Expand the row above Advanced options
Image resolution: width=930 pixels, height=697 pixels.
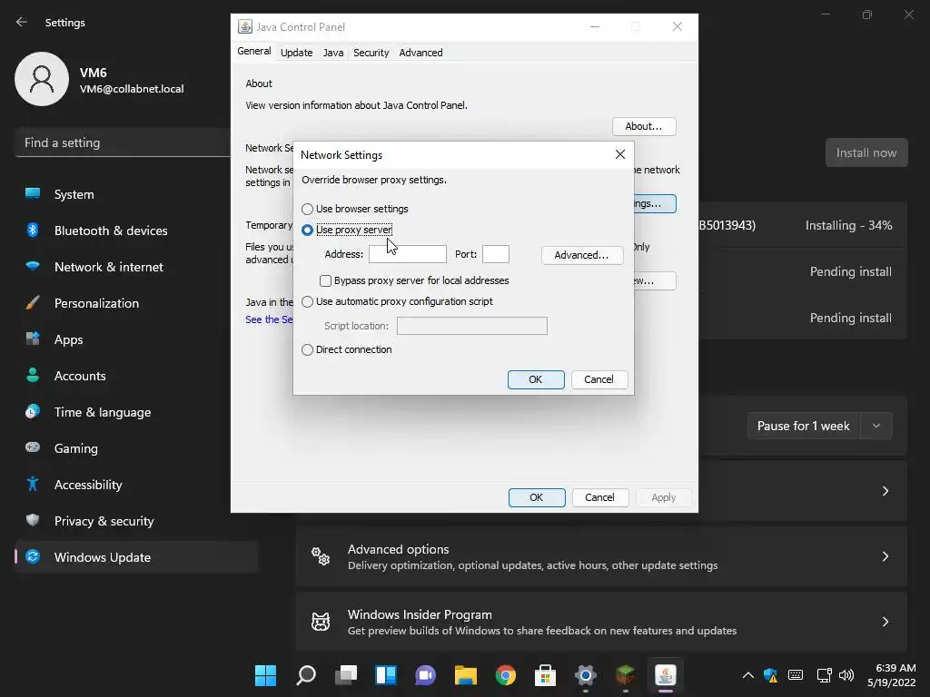pyautogui.click(x=885, y=491)
